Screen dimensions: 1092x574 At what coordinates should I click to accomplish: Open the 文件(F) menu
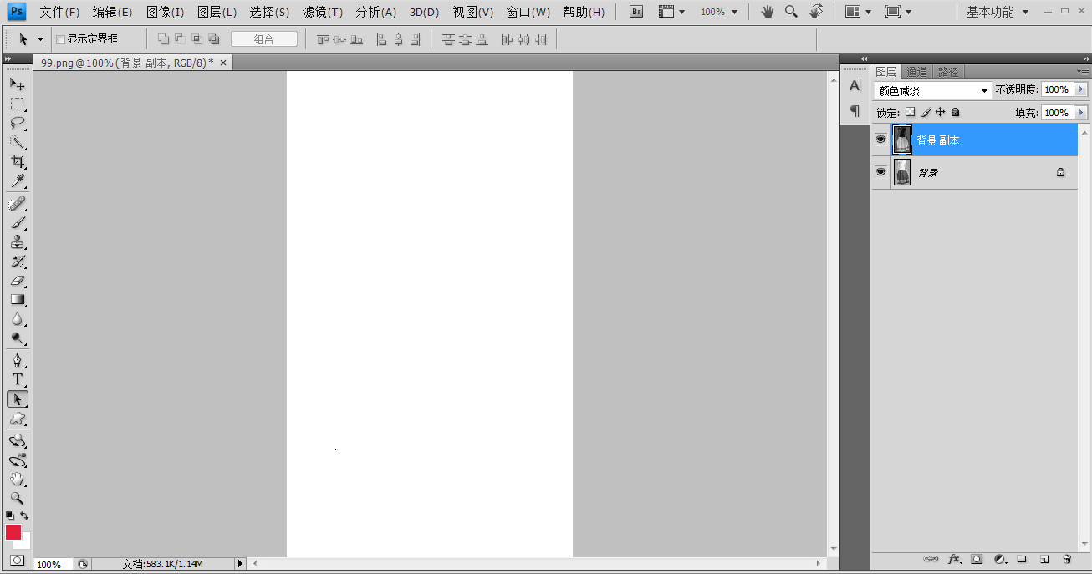(59, 12)
